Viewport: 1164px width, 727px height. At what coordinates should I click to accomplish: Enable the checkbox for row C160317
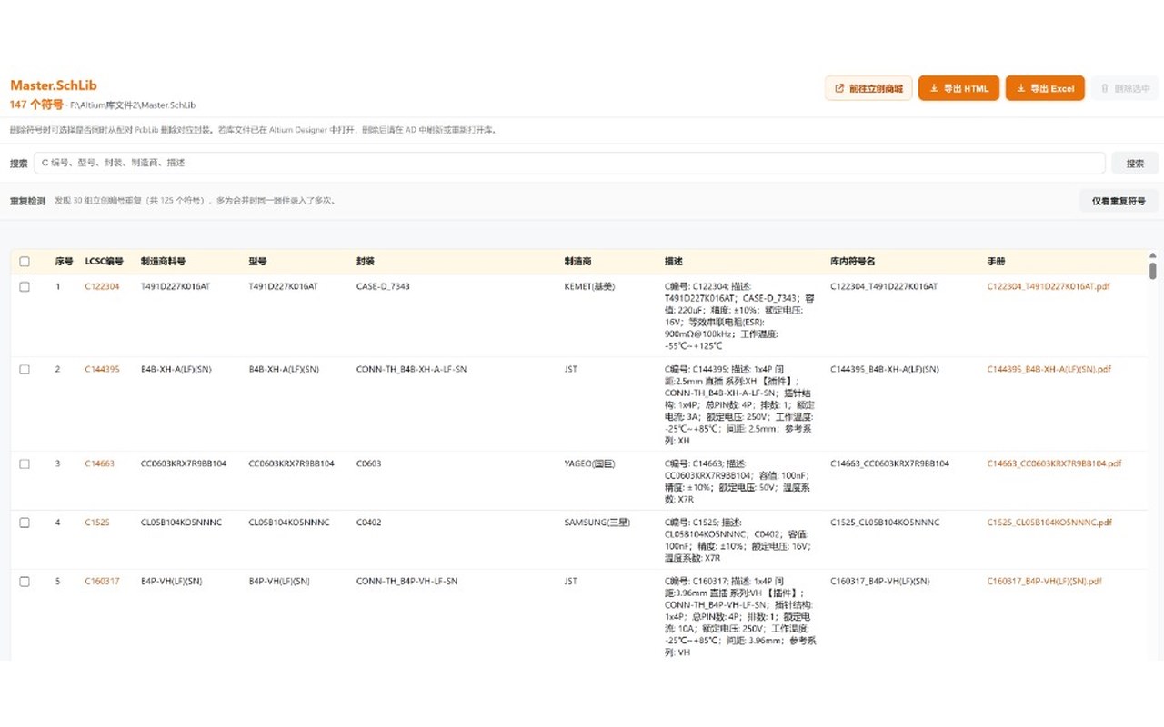click(25, 582)
